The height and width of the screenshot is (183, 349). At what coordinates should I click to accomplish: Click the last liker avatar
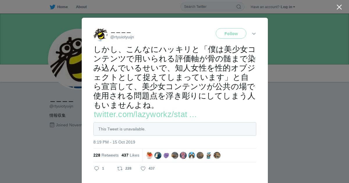pos(217,155)
